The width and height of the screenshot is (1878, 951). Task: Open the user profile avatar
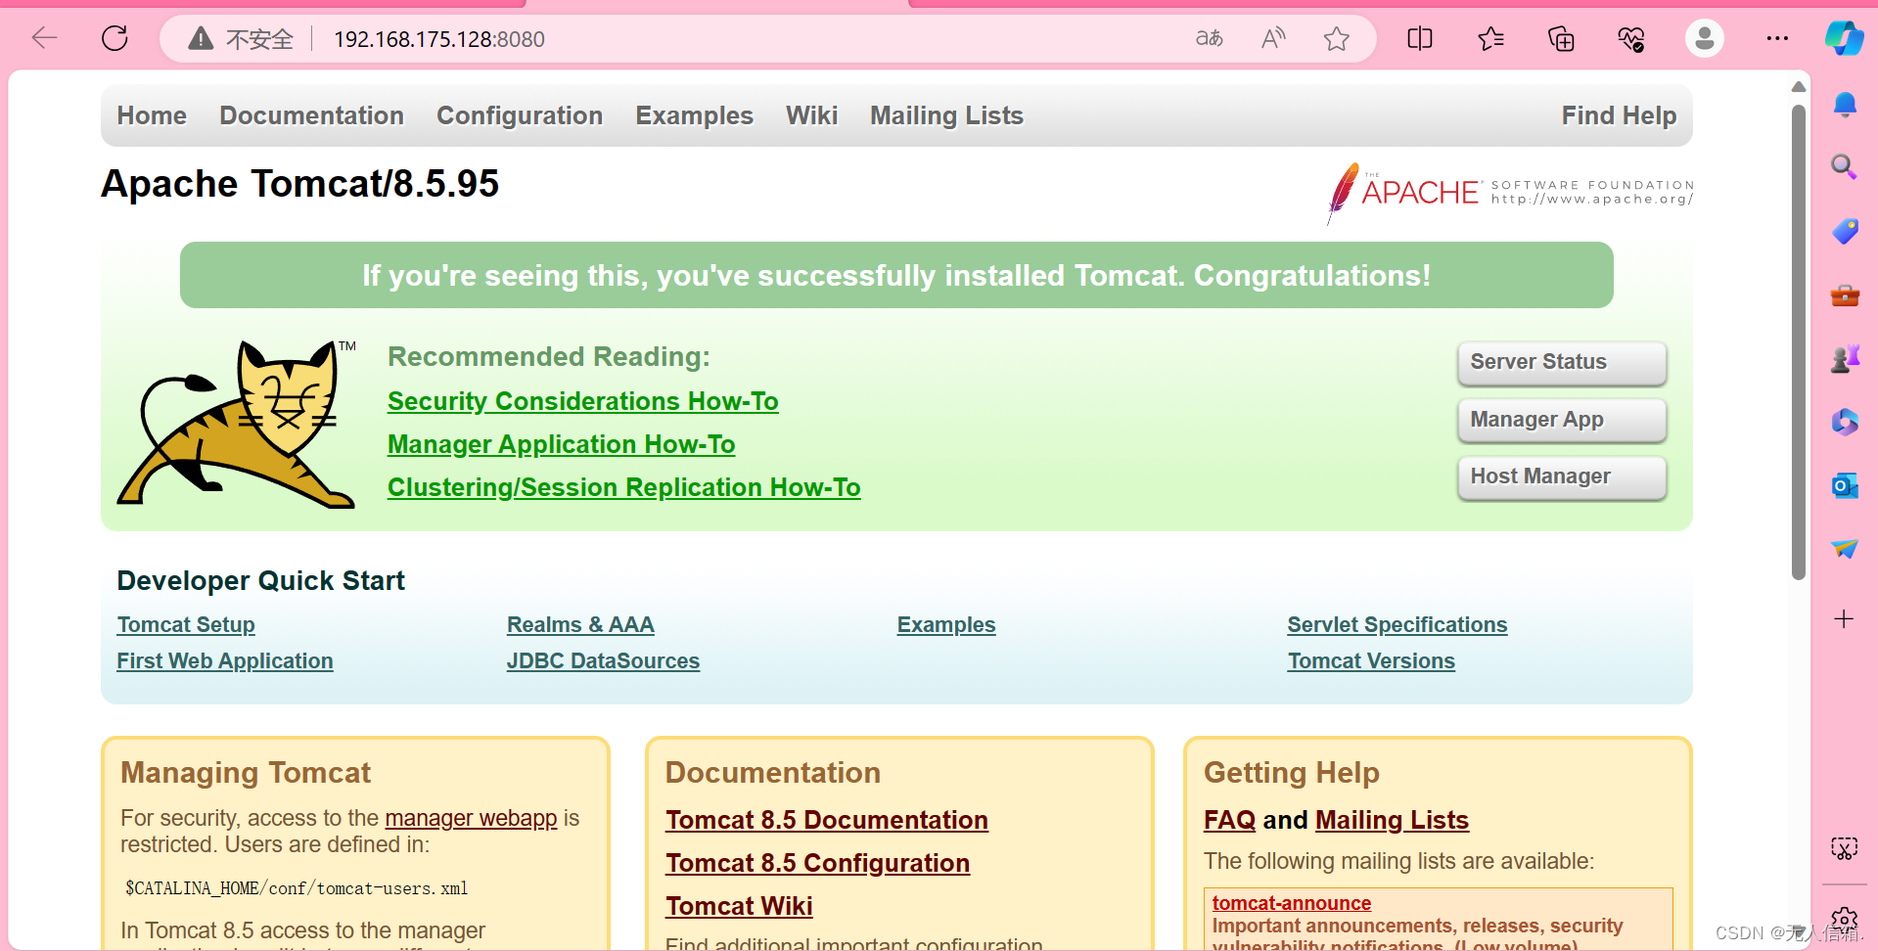pyautogui.click(x=1705, y=38)
